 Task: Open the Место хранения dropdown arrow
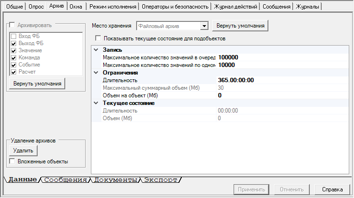(204, 26)
